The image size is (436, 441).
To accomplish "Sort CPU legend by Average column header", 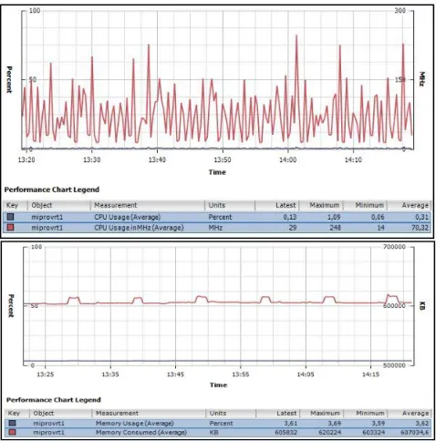I will click(x=410, y=205).
